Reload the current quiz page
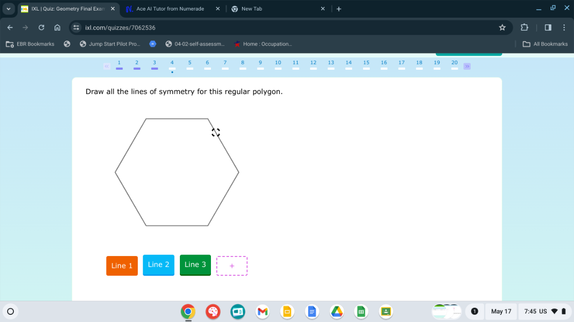 pyautogui.click(x=41, y=28)
